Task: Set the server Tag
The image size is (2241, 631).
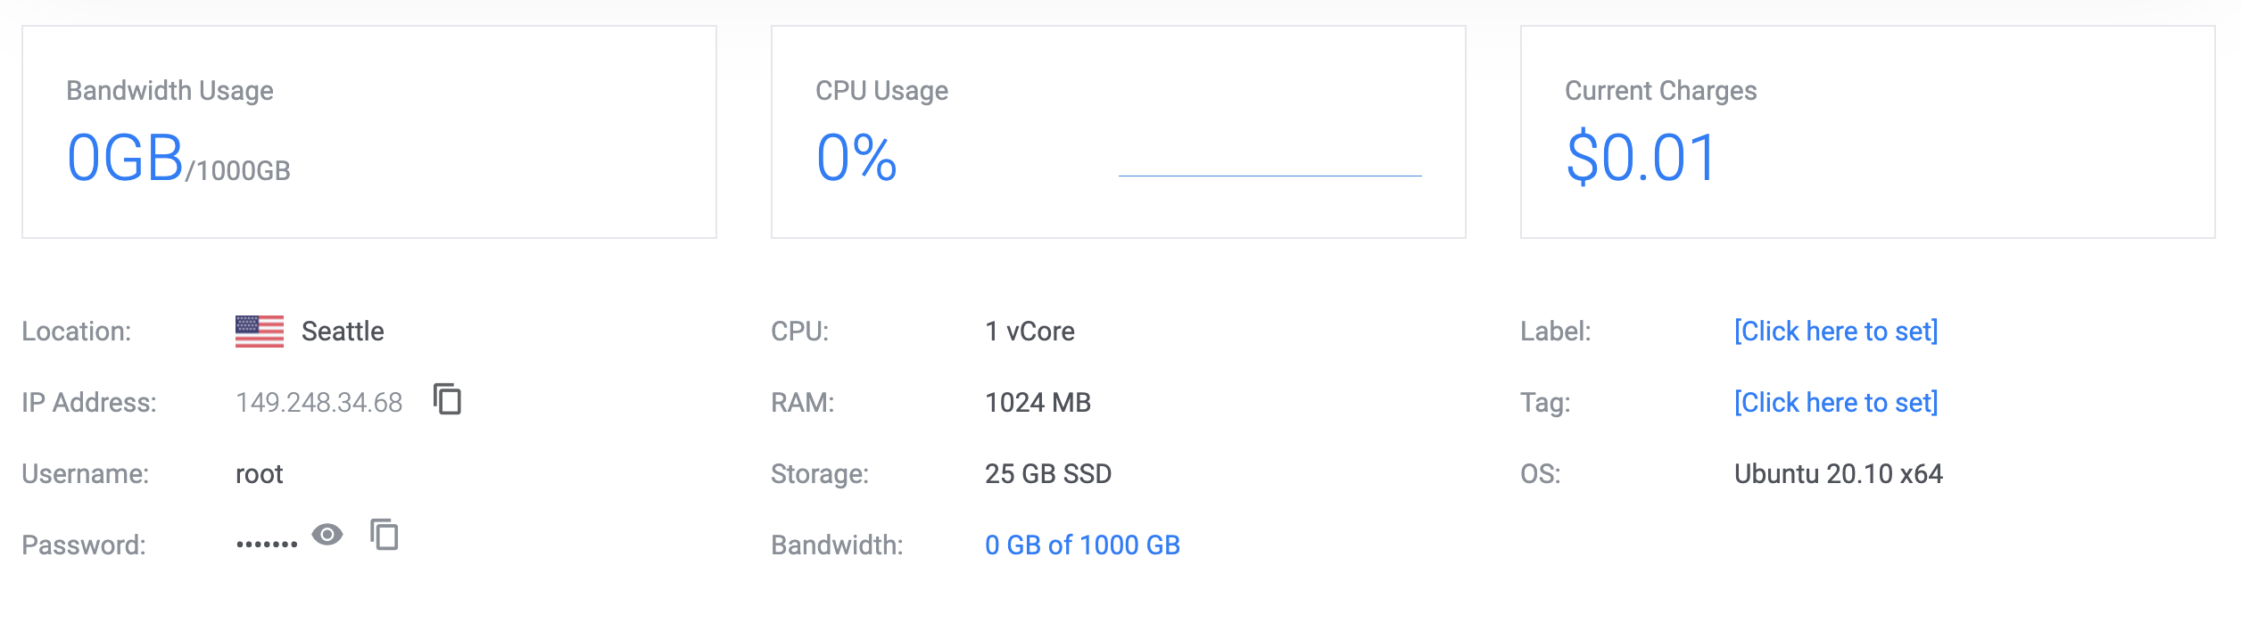Action: click(x=1836, y=403)
